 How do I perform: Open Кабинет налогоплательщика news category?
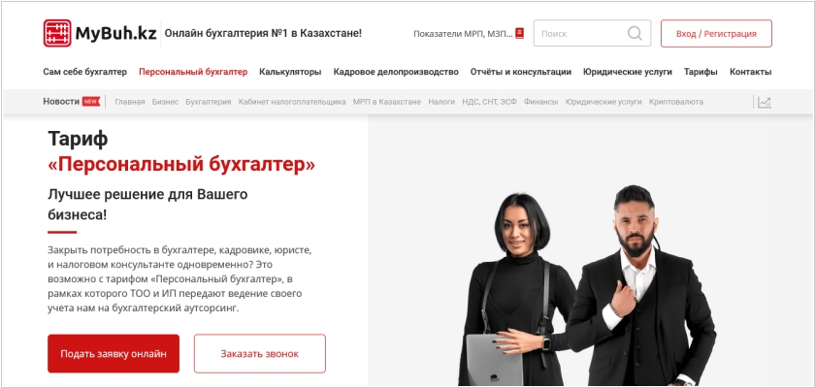[292, 102]
